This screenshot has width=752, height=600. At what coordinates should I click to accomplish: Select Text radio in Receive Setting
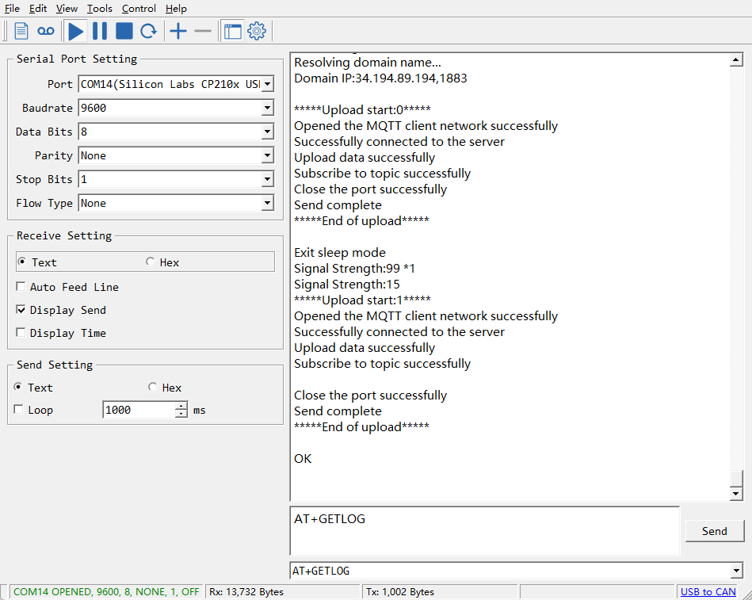pos(21,262)
